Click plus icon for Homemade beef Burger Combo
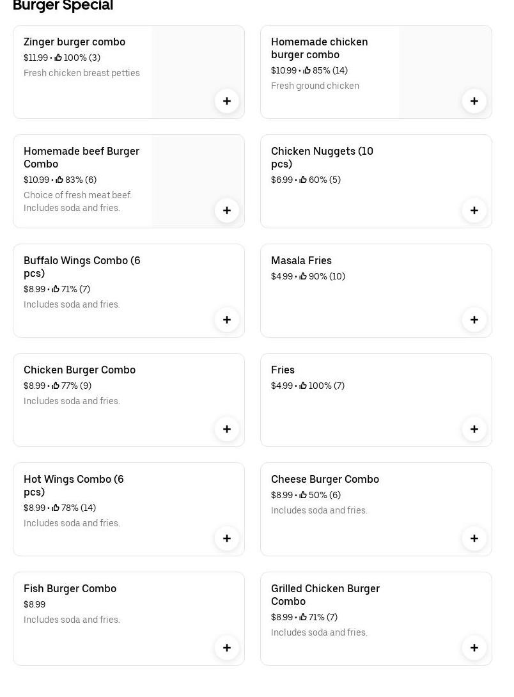 227,210
